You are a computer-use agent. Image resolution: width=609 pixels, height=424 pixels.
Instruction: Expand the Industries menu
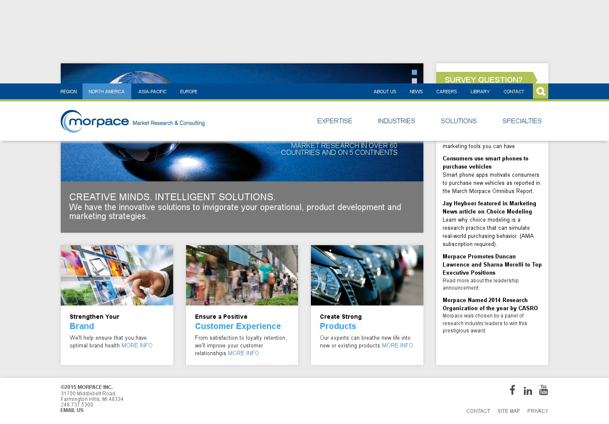396,121
